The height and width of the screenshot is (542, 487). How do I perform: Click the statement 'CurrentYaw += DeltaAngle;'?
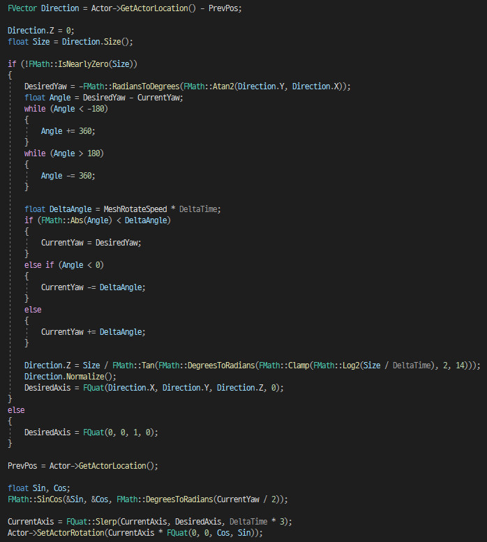pos(93,332)
